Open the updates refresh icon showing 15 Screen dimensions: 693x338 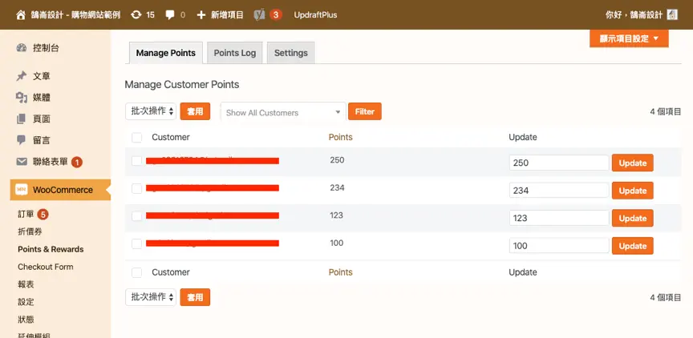tap(136, 15)
